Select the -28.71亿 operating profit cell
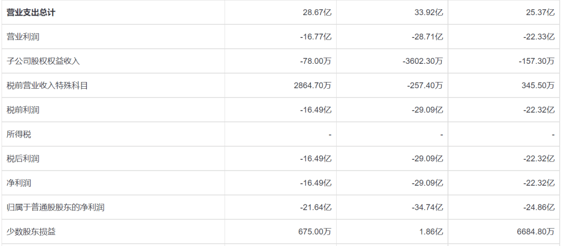This screenshot has height=246, width=562. (427, 37)
